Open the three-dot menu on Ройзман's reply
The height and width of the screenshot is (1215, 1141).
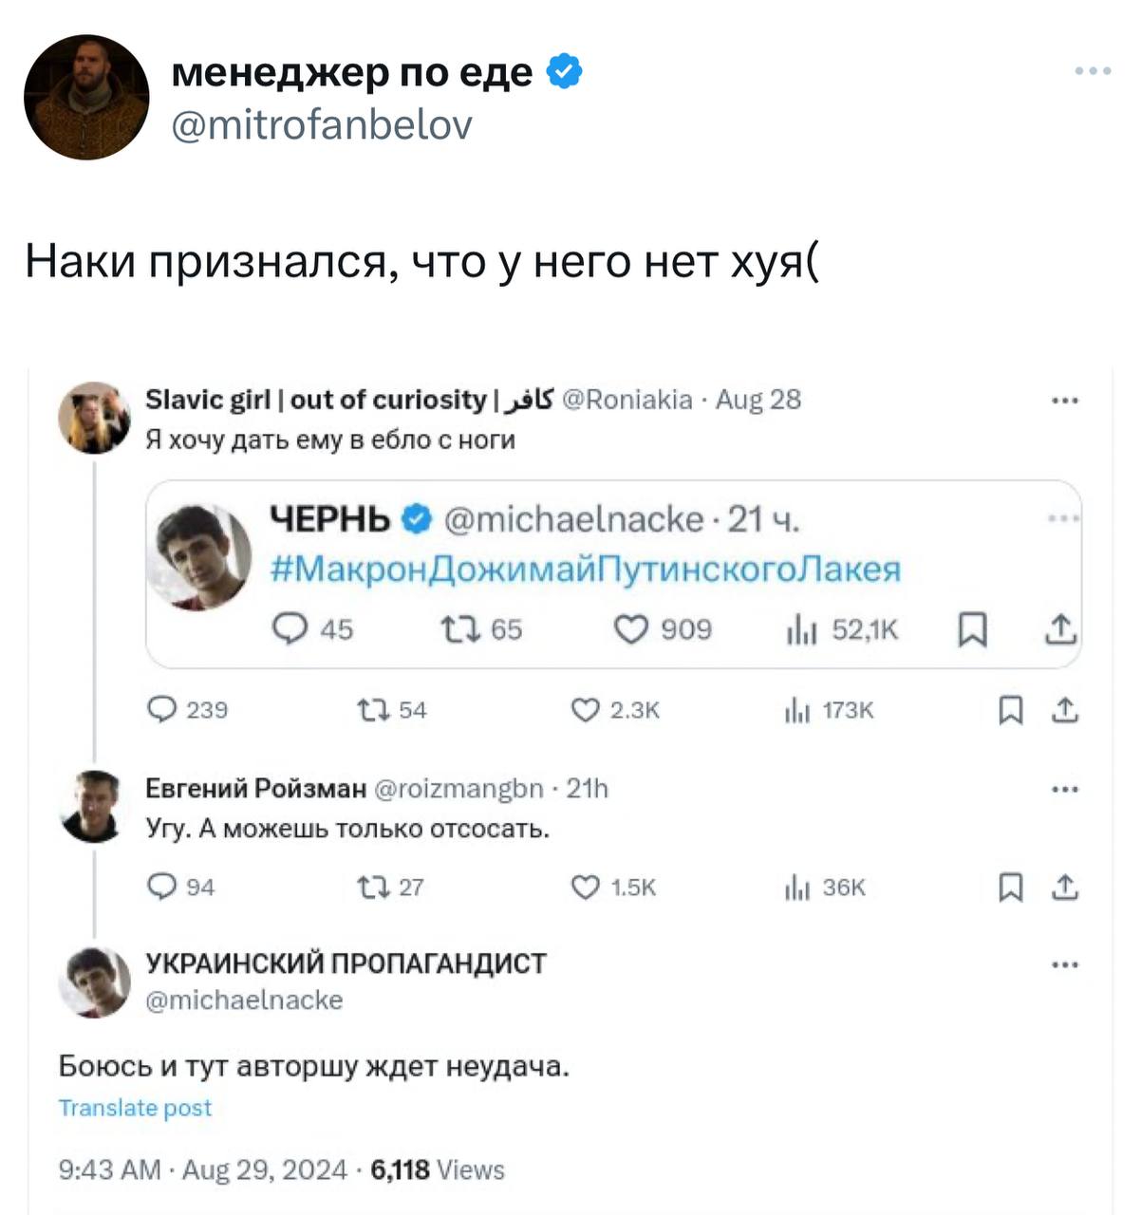[x=1065, y=789]
